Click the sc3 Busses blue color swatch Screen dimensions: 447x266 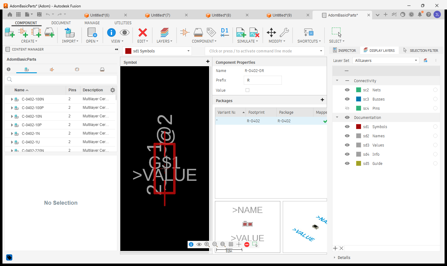coord(359,99)
